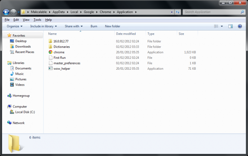Select the chrome application icon
The image size is (248, 156).
(50, 52)
